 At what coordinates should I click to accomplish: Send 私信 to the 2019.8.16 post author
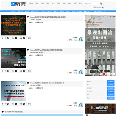75,73
